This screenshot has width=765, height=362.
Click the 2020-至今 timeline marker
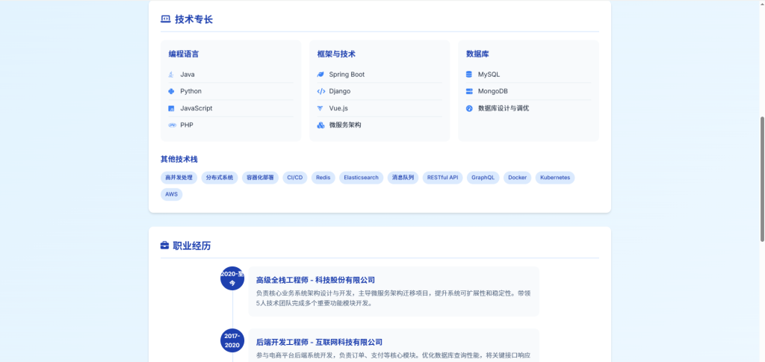click(232, 278)
